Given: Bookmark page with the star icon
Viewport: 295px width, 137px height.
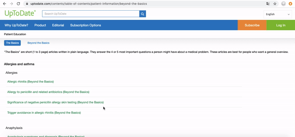Looking at the screenshot, I should tap(275, 4).
